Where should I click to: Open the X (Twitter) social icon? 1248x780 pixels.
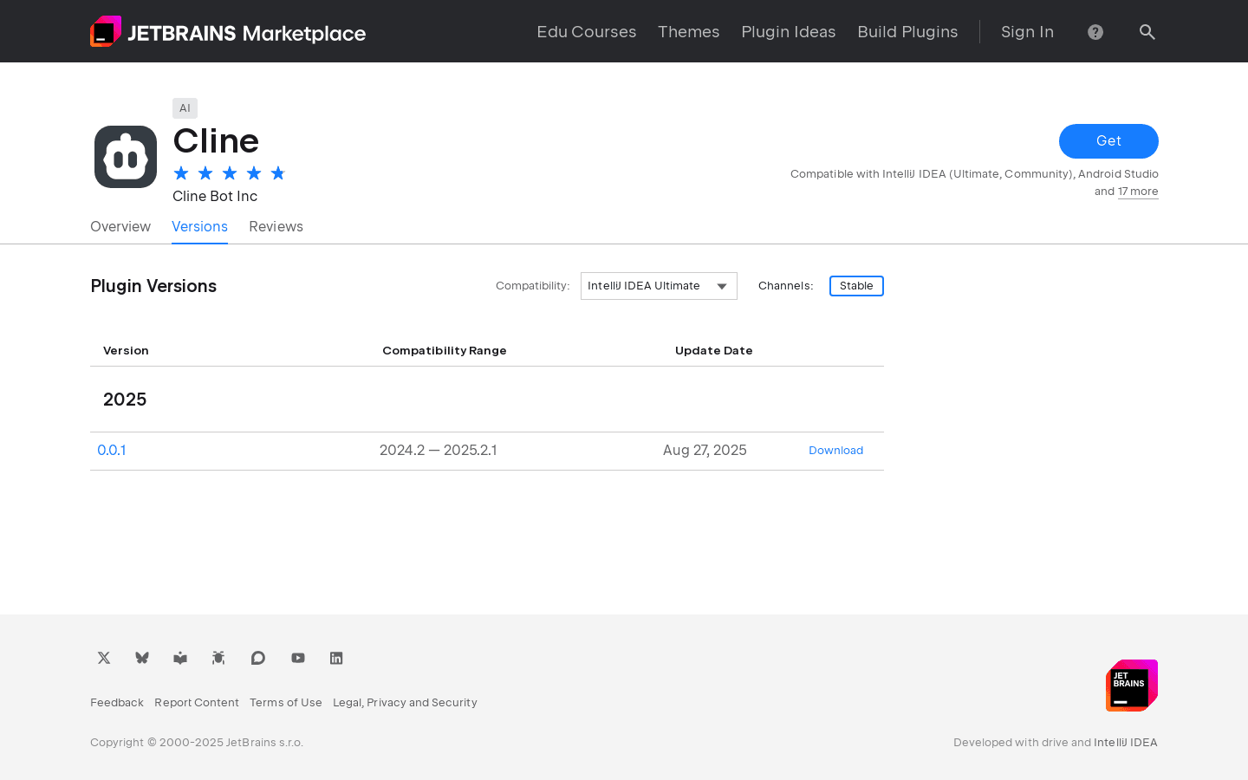click(103, 658)
